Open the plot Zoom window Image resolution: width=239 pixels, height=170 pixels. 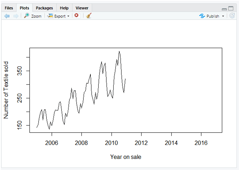click(33, 16)
